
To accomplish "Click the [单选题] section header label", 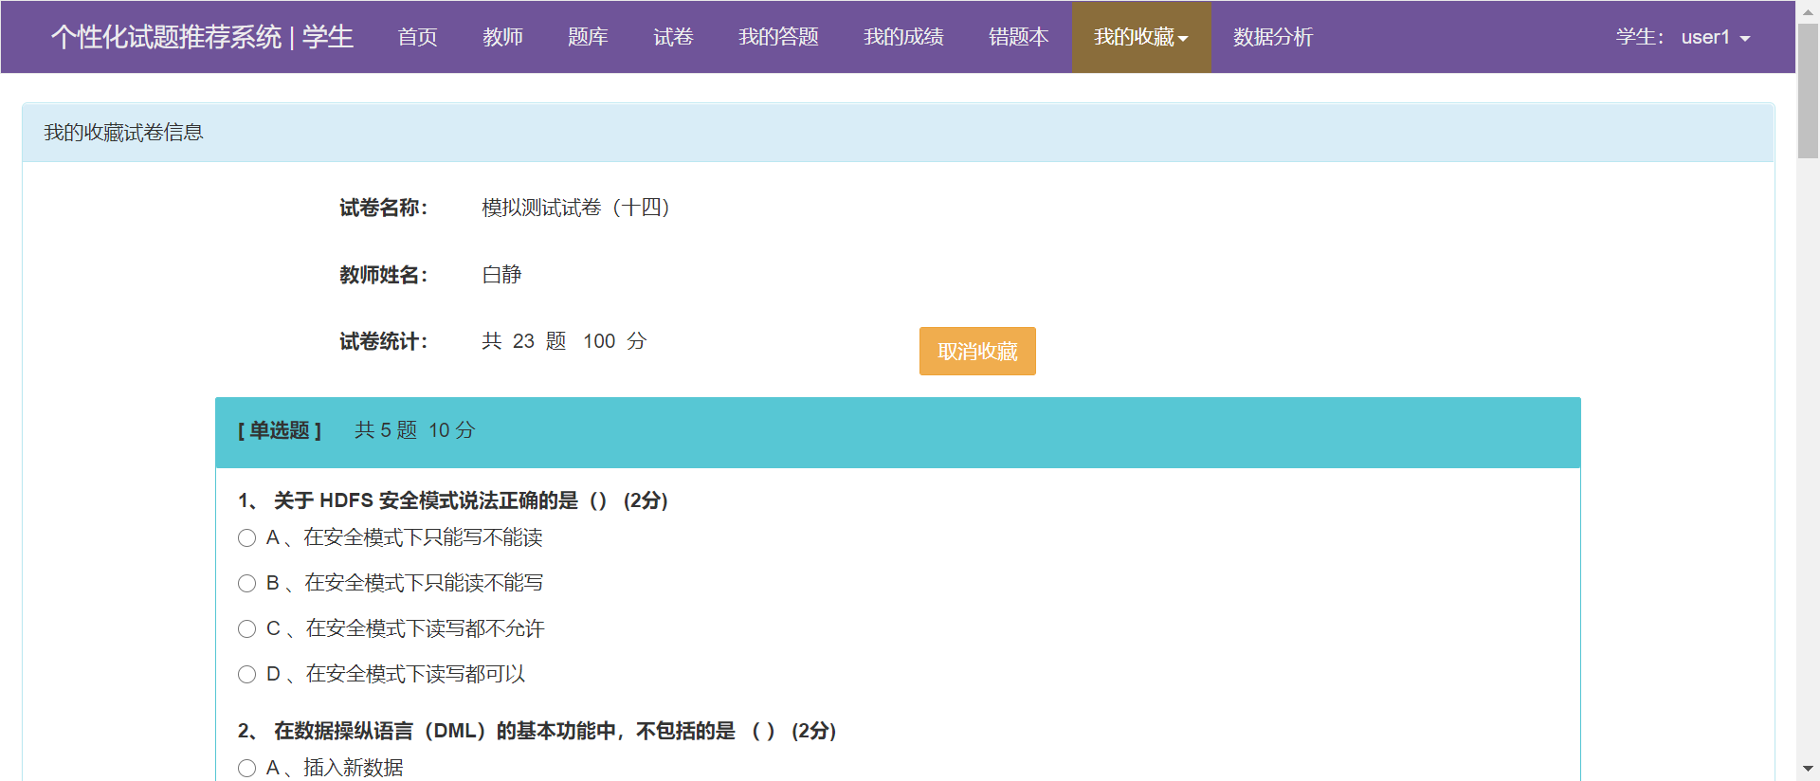I will (280, 431).
